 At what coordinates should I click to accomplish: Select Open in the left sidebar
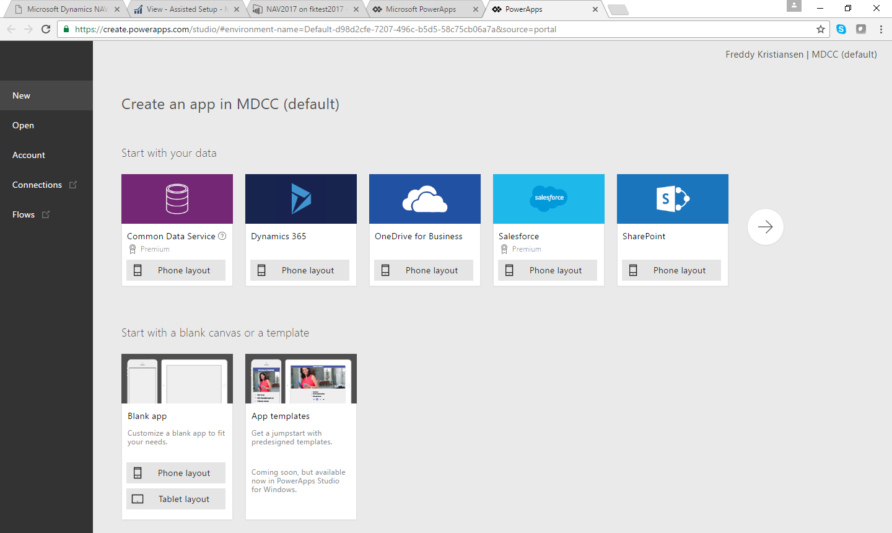coord(24,125)
